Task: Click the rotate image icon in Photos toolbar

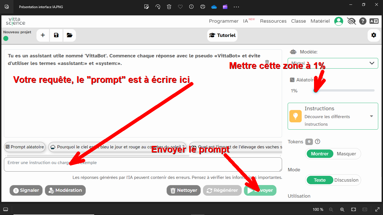Action: [x=158, y=7]
